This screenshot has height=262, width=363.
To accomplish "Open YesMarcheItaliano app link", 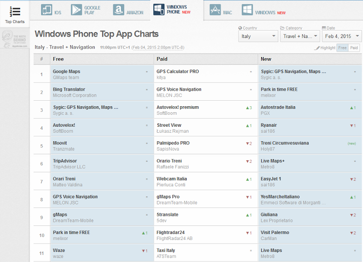I will tap(280, 196).
